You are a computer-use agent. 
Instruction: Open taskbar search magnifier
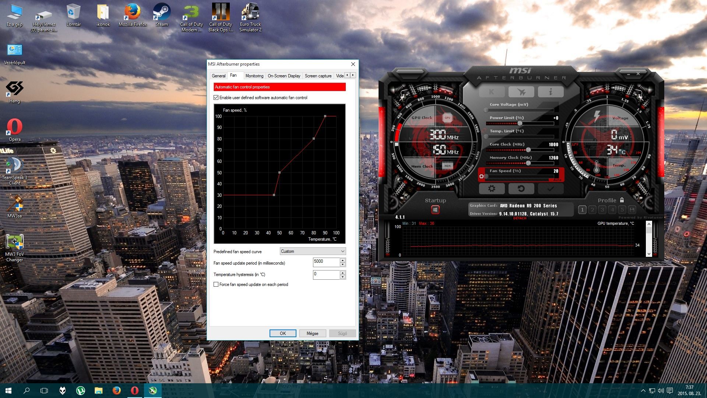[x=27, y=391]
